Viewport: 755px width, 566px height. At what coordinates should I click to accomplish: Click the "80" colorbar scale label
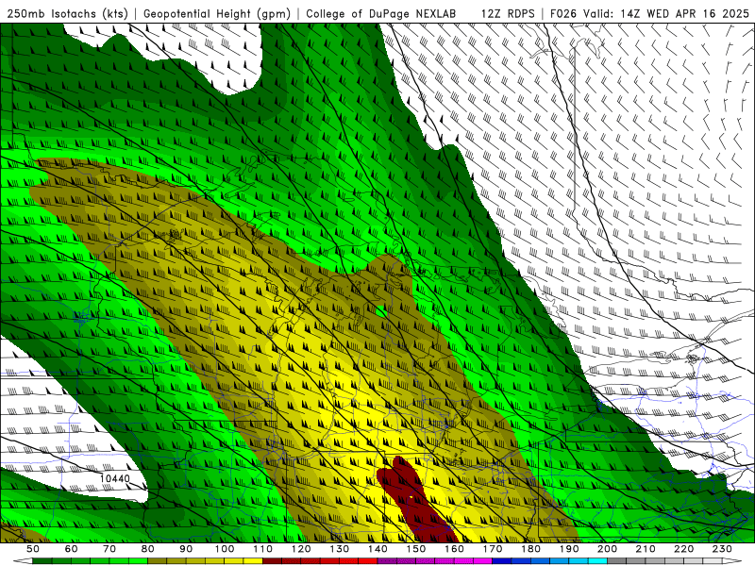[148, 549]
